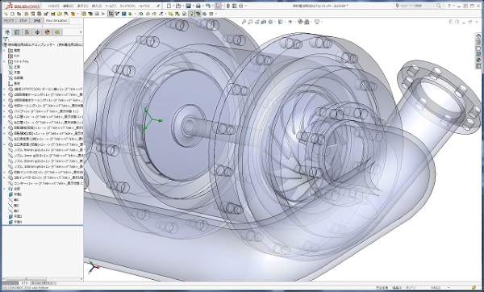Click the Zoom to Fit magnifier icon

pos(244,22)
